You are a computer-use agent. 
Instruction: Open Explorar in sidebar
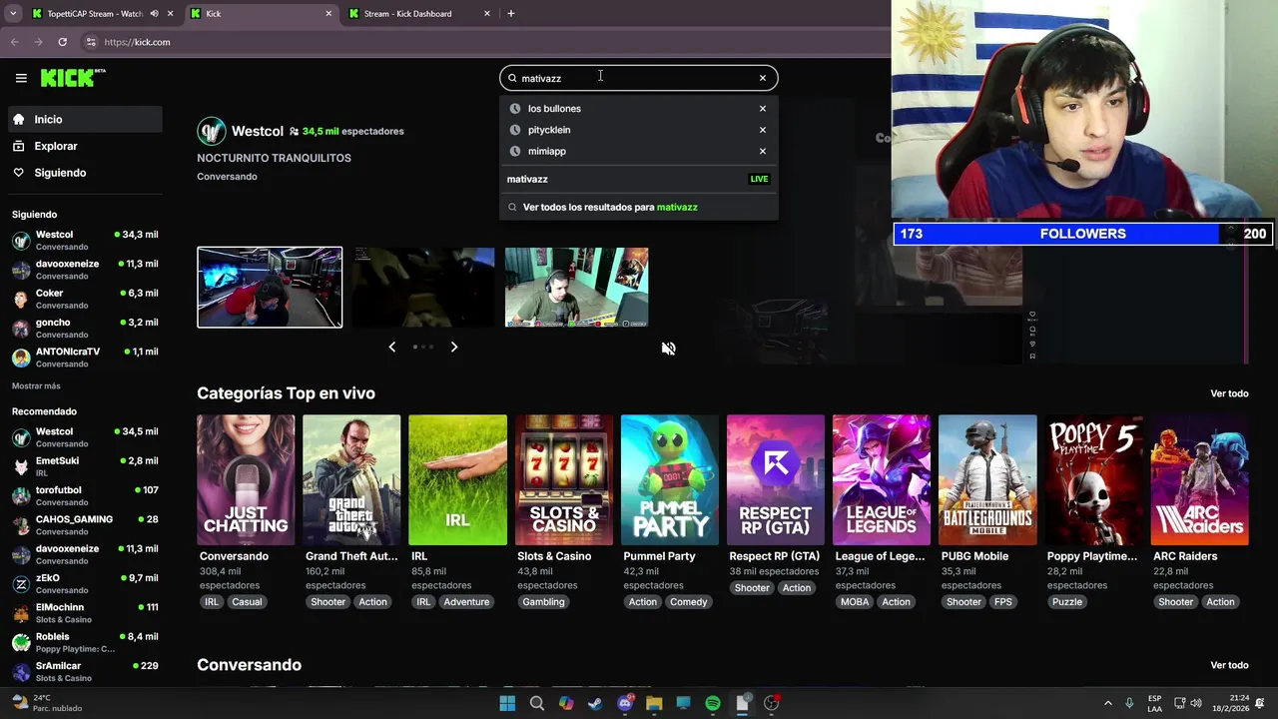point(85,146)
